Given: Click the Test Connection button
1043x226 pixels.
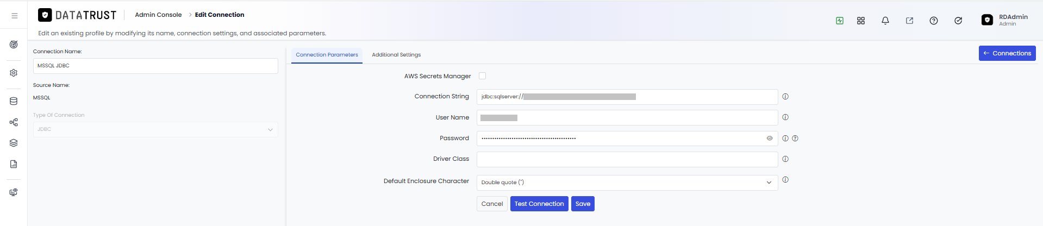Looking at the screenshot, I should (539, 204).
